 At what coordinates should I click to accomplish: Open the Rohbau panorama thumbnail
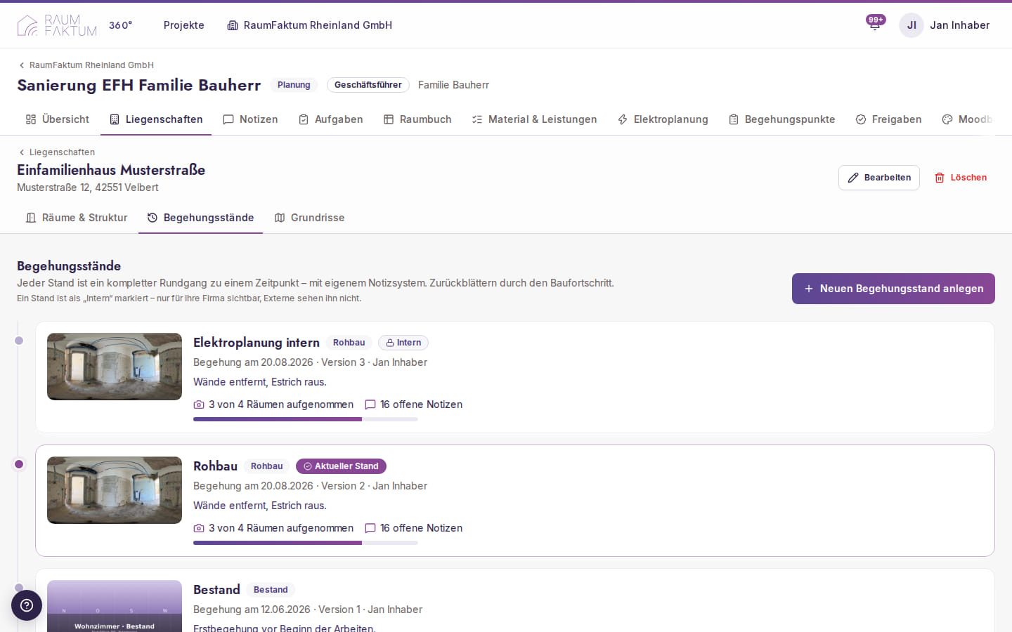(x=115, y=490)
